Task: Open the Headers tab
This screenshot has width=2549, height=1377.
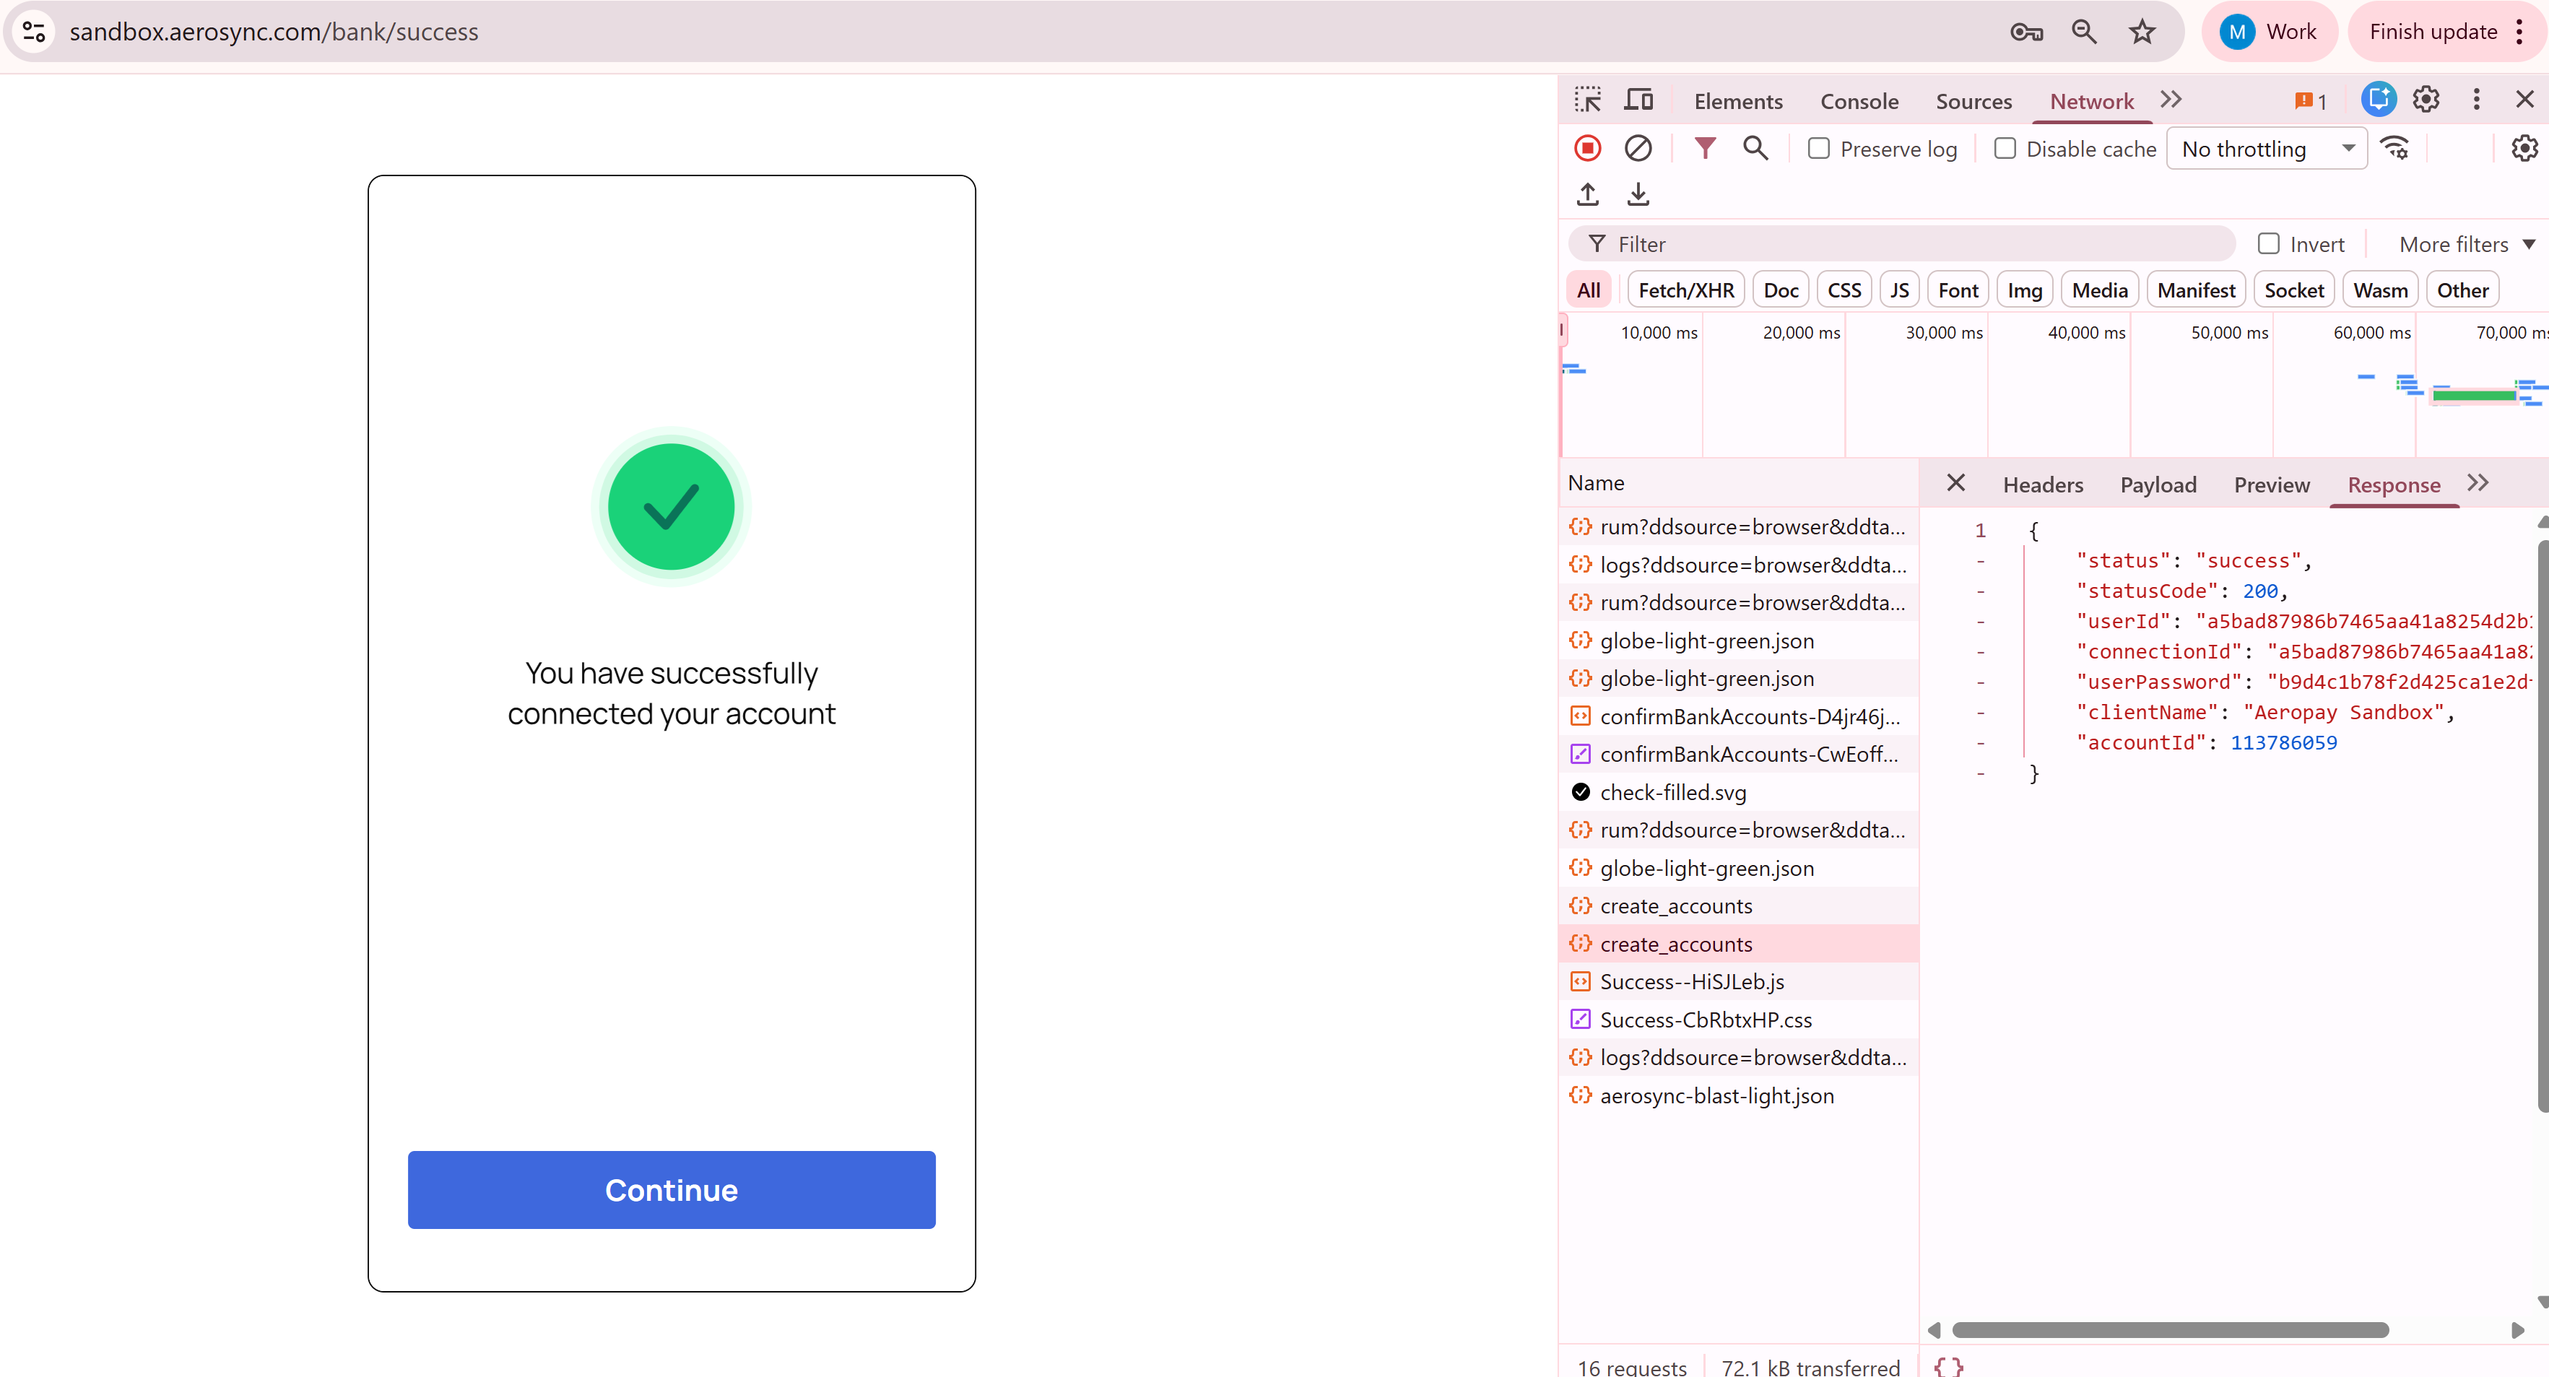Action: pos(2042,485)
